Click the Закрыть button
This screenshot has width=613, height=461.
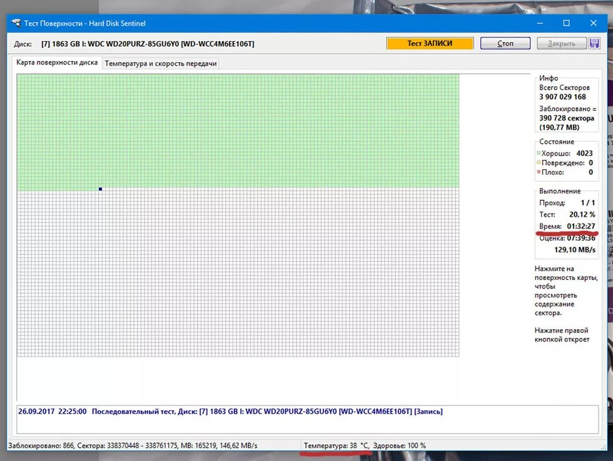(x=562, y=43)
